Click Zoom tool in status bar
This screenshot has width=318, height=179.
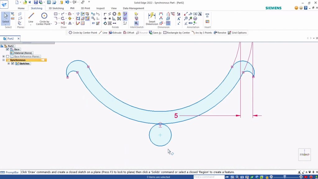(237, 177)
